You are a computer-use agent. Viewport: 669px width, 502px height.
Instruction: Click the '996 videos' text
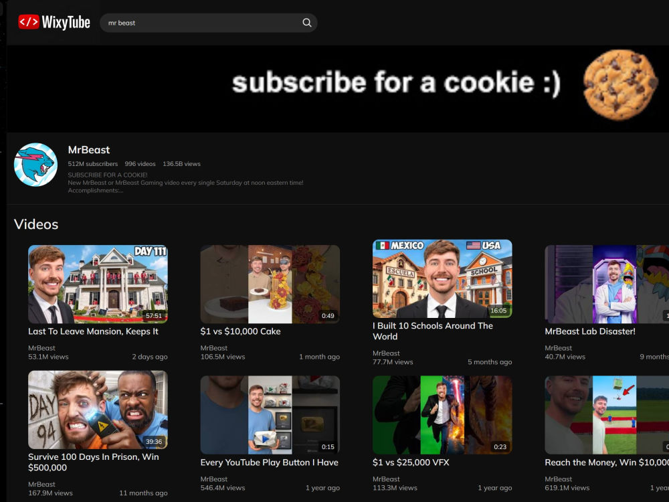point(140,164)
